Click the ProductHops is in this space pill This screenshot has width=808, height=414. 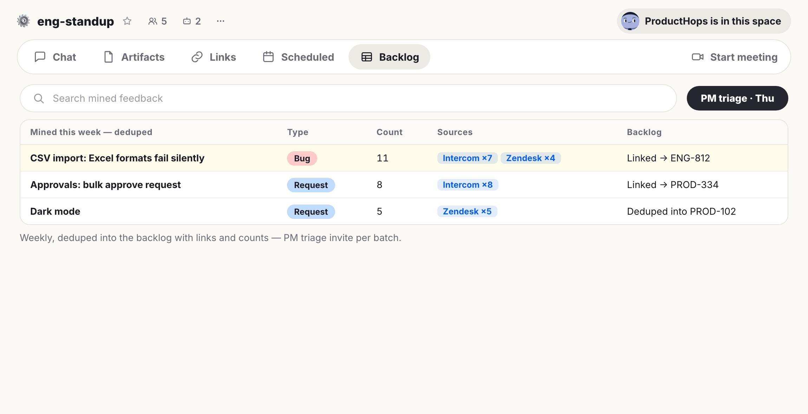point(704,21)
